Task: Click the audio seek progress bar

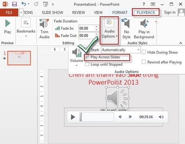Action: (x=97, y=117)
